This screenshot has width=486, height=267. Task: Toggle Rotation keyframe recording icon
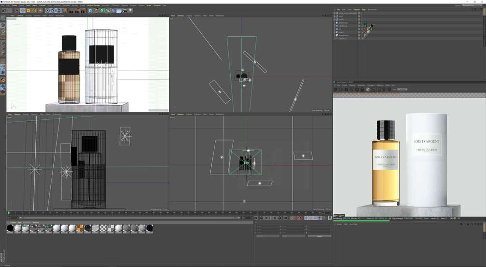click(x=315, y=218)
